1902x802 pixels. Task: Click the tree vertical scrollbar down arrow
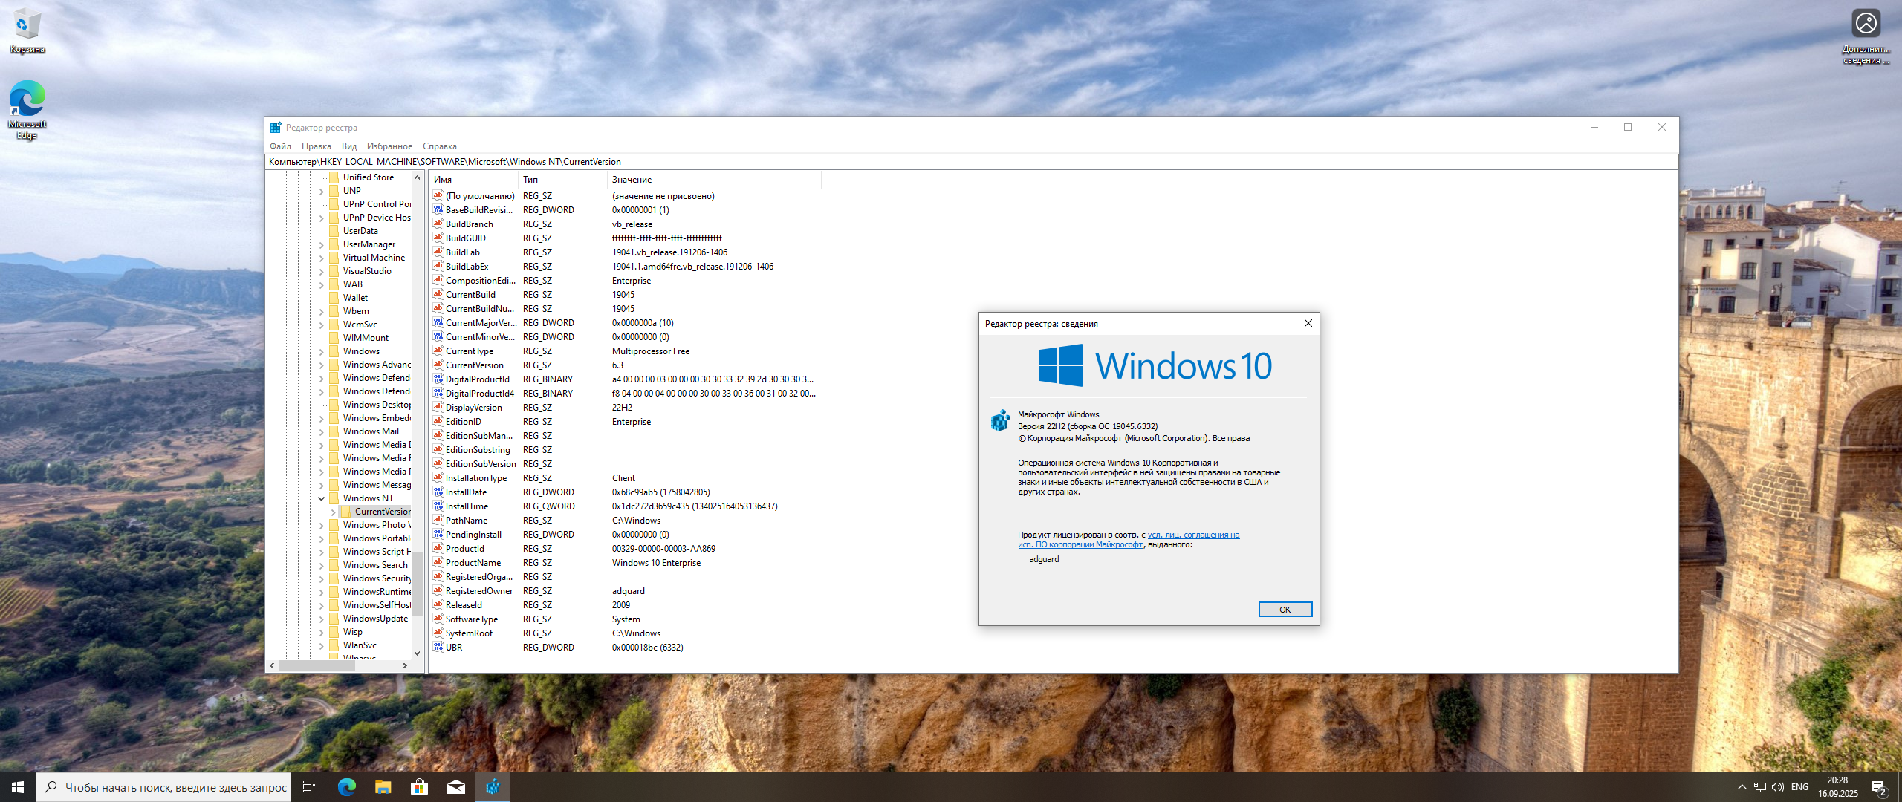417,653
